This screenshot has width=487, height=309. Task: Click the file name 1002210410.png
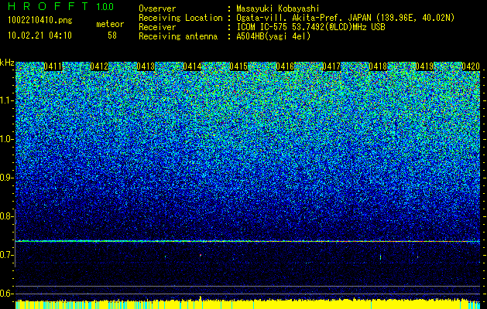(40, 21)
